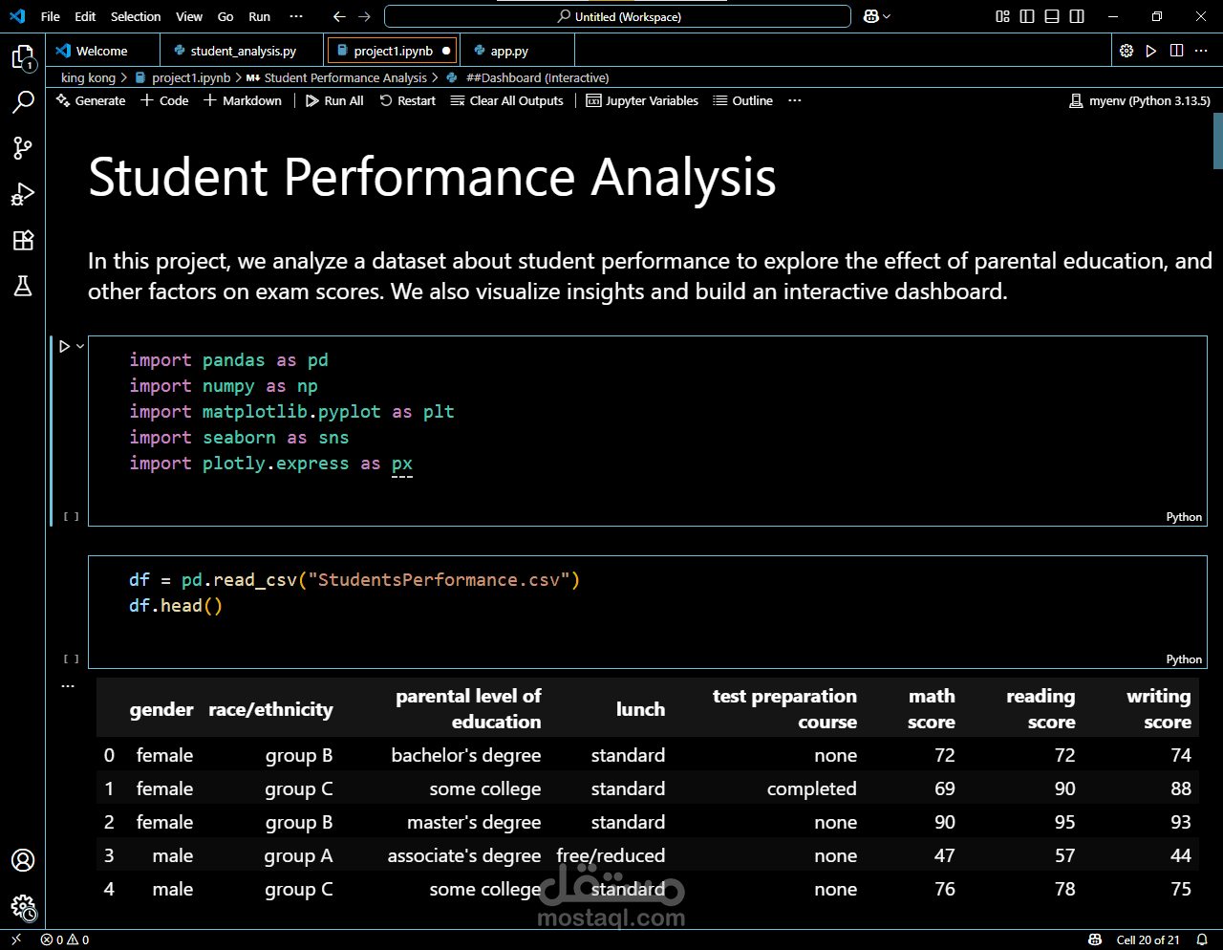The width and height of the screenshot is (1223, 950).
Task: Open notebook toolbar overflow ellipsis
Action: [795, 100]
